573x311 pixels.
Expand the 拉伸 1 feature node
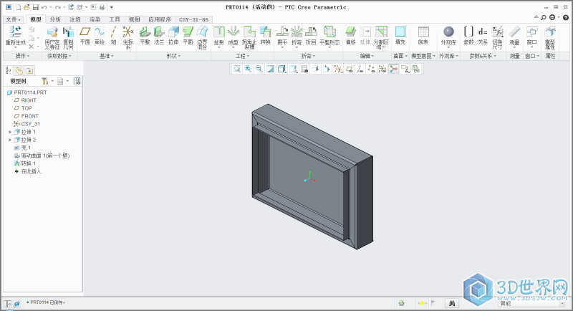pyautogui.click(x=10, y=132)
